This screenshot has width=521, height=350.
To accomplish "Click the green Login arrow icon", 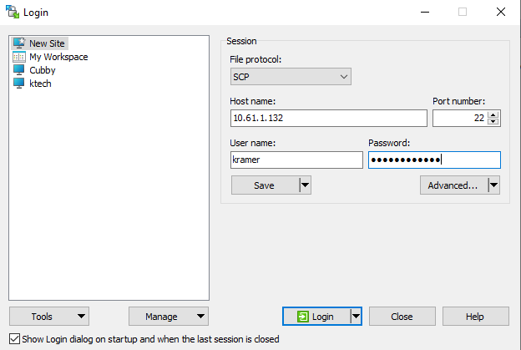I will [x=302, y=317].
